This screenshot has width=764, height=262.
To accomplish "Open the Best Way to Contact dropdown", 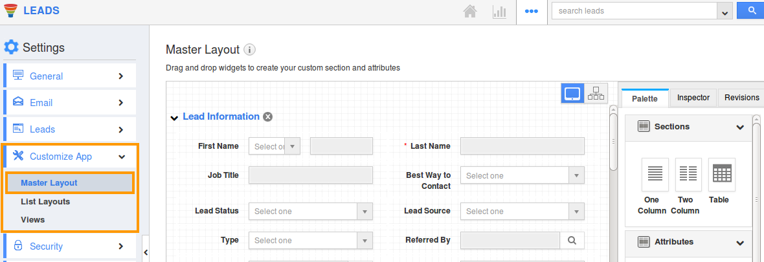I will click(x=522, y=176).
